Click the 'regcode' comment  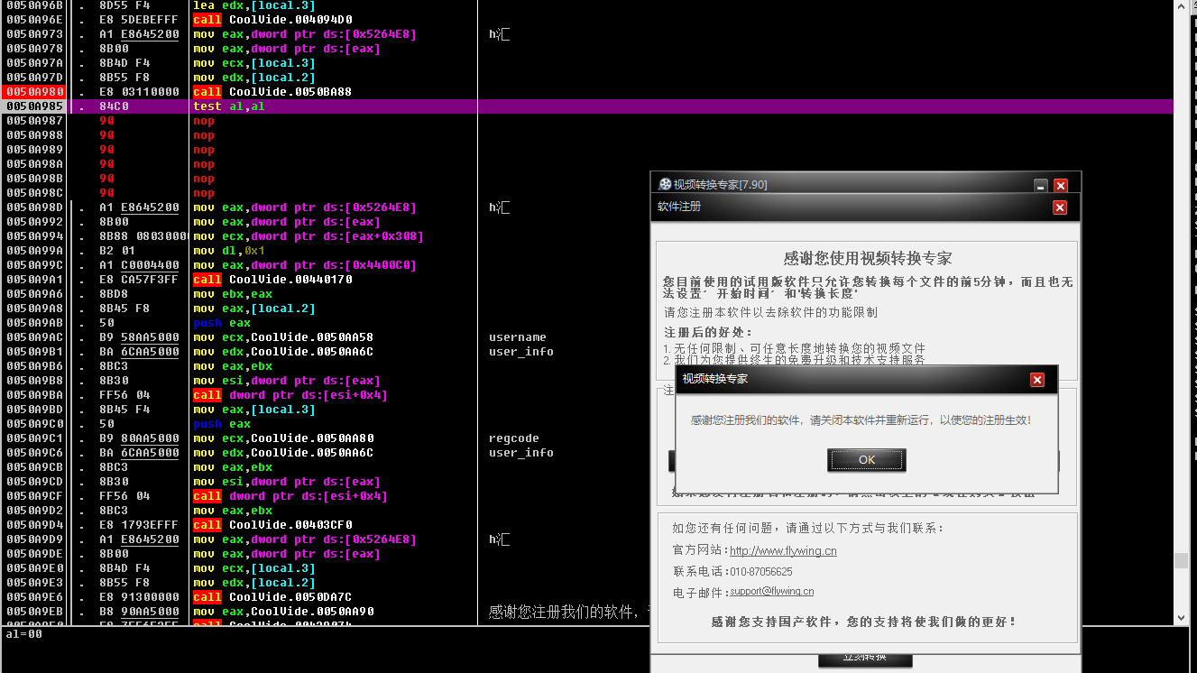pyautogui.click(x=514, y=438)
